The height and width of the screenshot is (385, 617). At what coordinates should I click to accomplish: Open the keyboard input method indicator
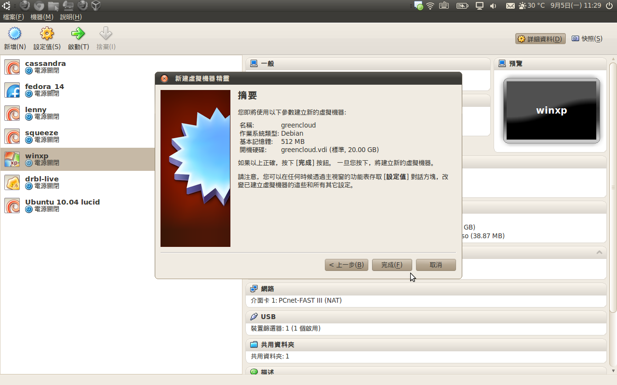(x=444, y=6)
